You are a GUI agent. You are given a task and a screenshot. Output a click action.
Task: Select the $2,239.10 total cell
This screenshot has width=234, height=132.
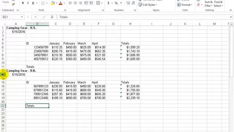pos(130,98)
